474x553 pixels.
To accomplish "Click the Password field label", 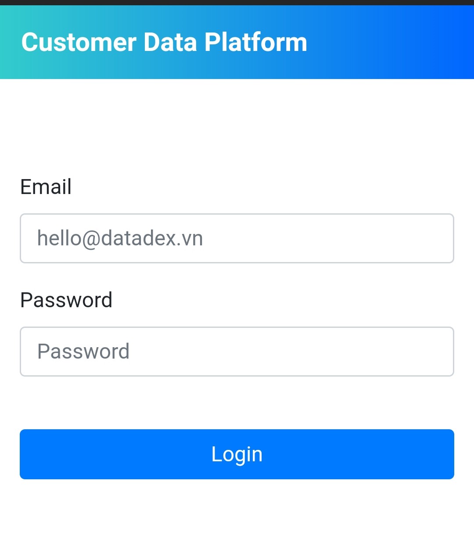I will 66,300.
